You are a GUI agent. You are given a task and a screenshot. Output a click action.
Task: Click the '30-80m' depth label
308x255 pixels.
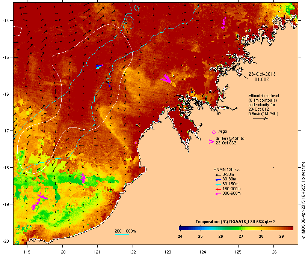pos(229,179)
